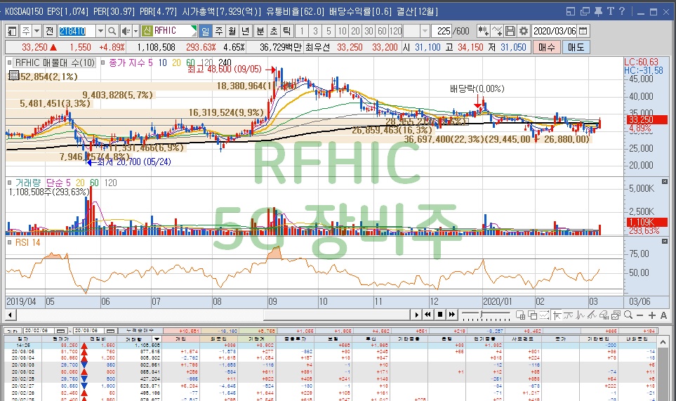This screenshot has height=401, width=676.
Task: Select weekly 주 chart period
Action: click(219, 31)
